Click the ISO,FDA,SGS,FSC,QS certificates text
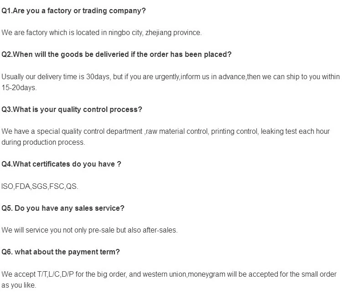This screenshot has width=342, height=304. click(x=40, y=187)
